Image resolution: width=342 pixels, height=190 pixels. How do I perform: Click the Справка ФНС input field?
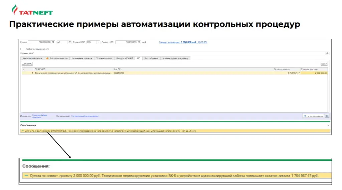pos(189,53)
